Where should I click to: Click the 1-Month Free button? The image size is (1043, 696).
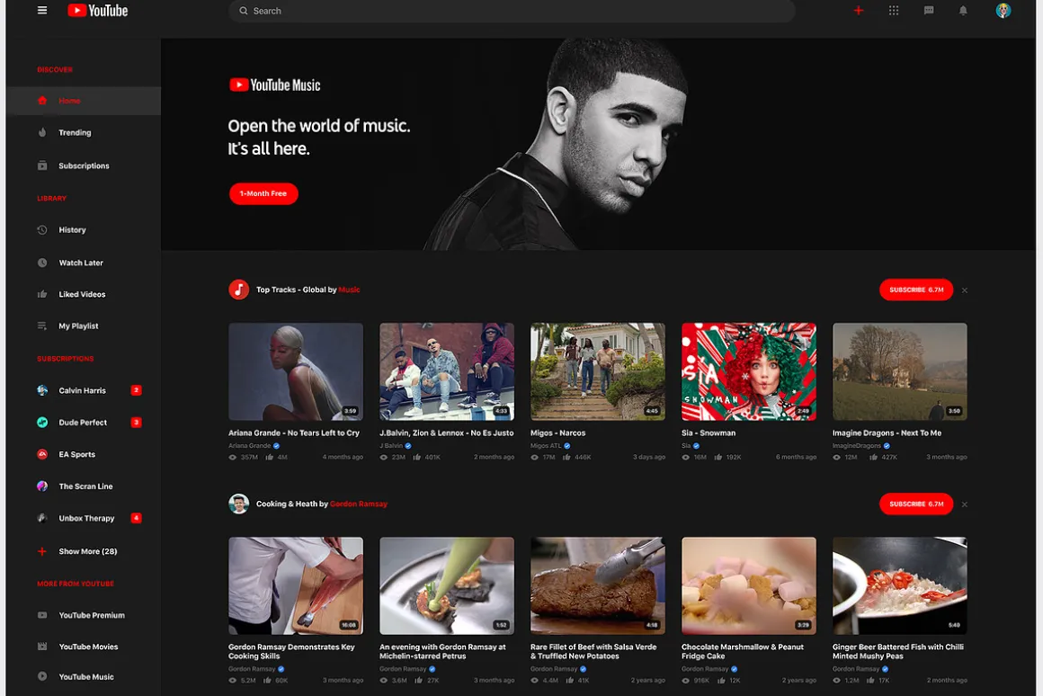(263, 193)
